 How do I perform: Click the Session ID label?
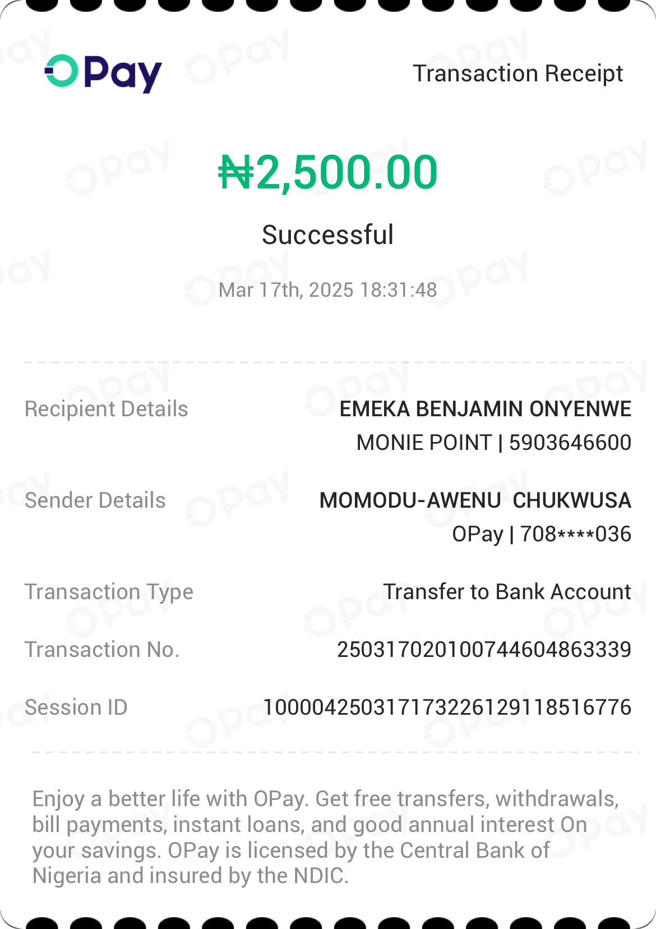76,707
